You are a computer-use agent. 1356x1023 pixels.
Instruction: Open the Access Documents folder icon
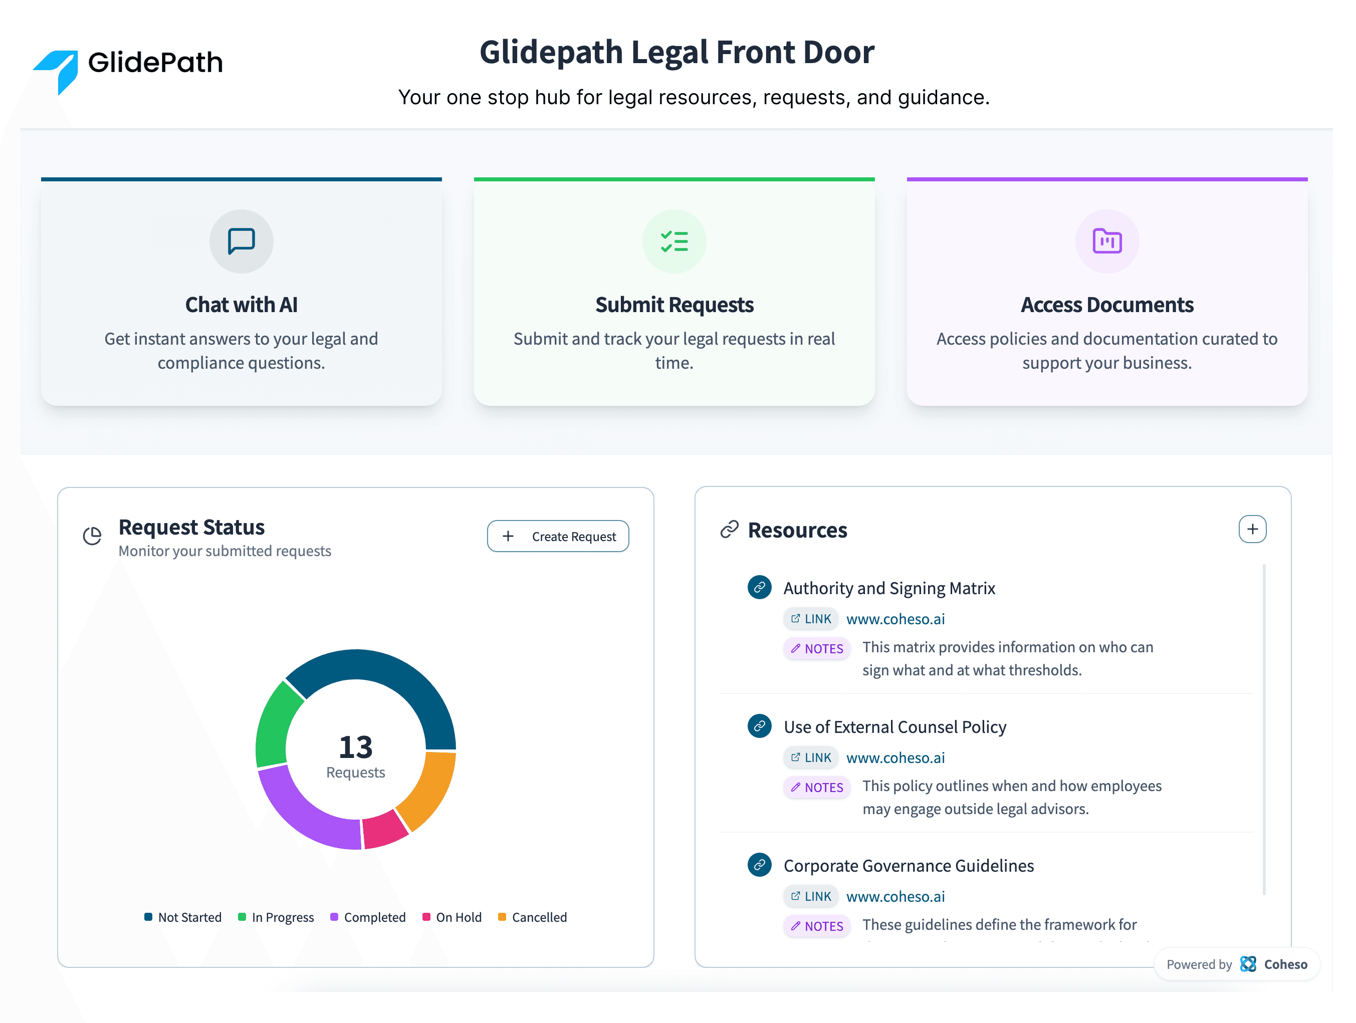[1107, 241]
